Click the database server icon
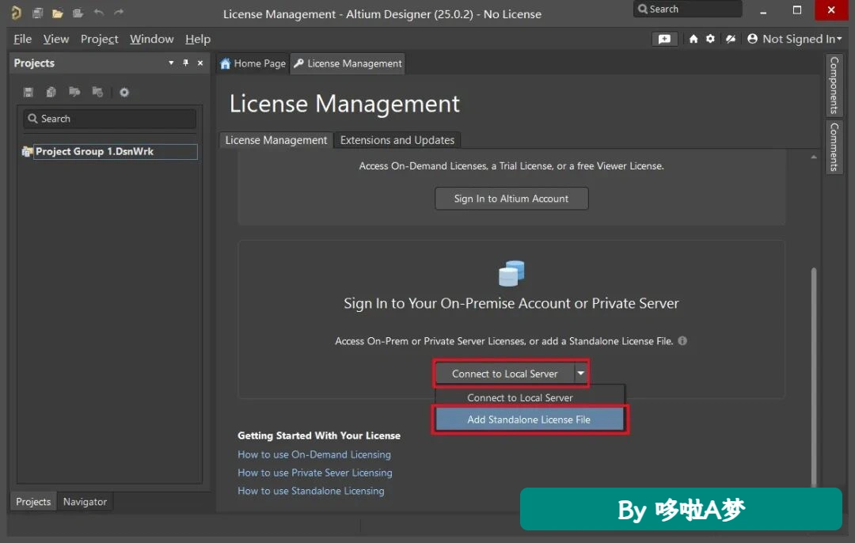 click(x=511, y=273)
